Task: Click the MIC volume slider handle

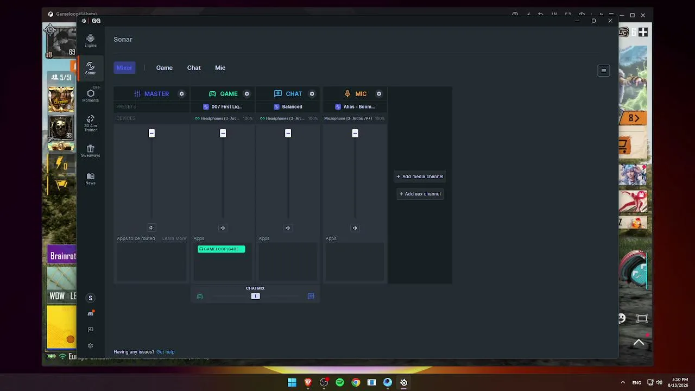Action: (x=355, y=134)
